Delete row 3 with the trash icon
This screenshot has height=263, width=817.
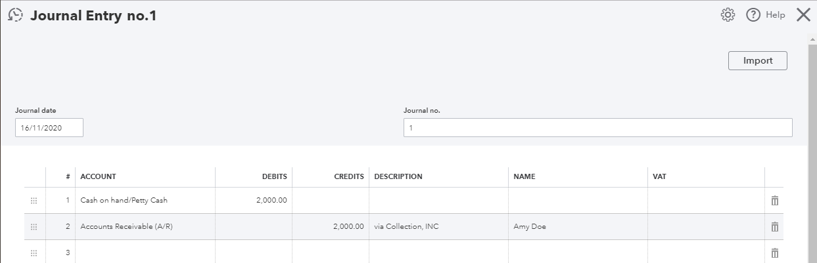[x=775, y=253]
